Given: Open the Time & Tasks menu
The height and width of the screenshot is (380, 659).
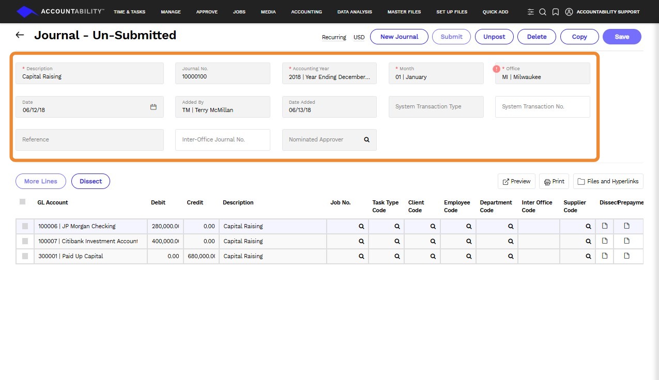Looking at the screenshot, I should (x=129, y=12).
